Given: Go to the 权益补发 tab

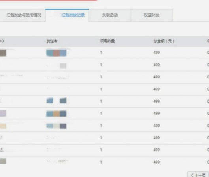Looking at the screenshot, I should pyautogui.click(x=152, y=15).
